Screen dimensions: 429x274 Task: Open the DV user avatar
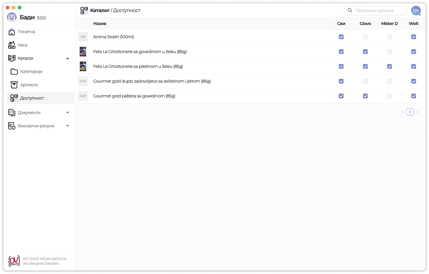416,11
